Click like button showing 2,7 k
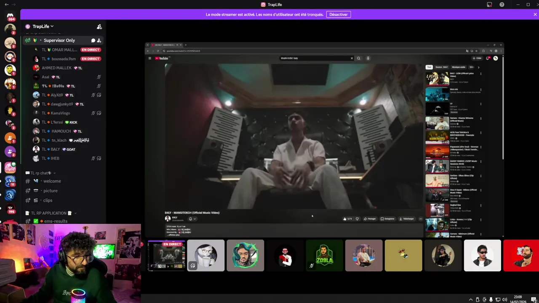Viewport: 539px width, 303px height. click(x=347, y=219)
